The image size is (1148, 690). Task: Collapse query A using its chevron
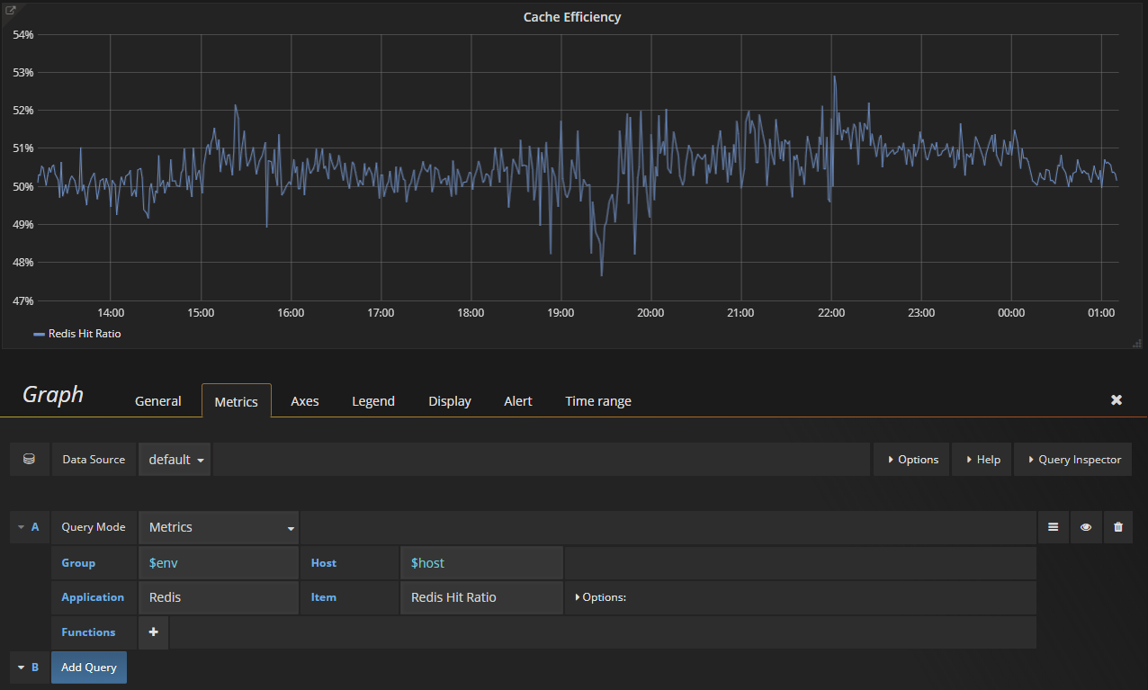click(x=21, y=526)
